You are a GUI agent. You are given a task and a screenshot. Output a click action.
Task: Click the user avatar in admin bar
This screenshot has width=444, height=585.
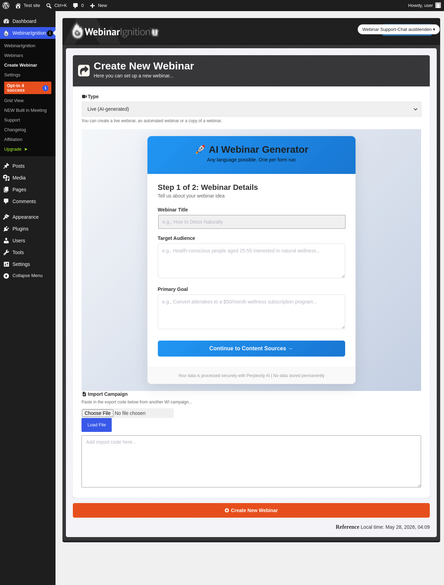click(x=438, y=6)
